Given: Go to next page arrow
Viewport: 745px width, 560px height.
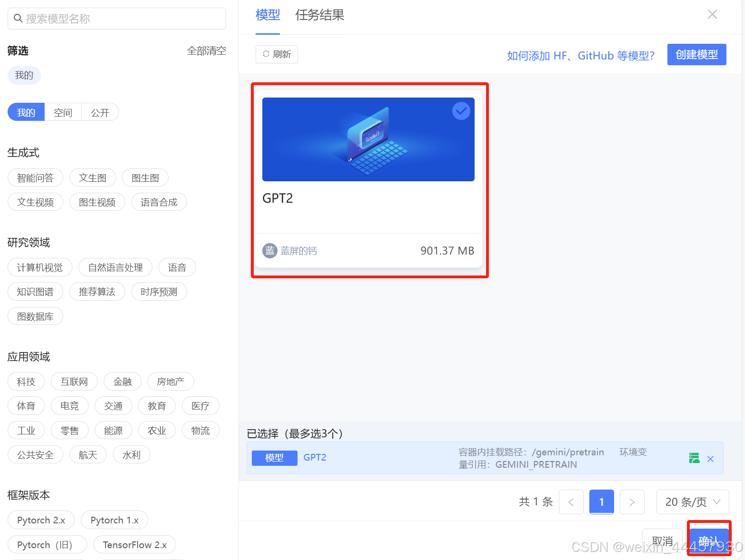Looking at the screenshot, I should [632, 502].
